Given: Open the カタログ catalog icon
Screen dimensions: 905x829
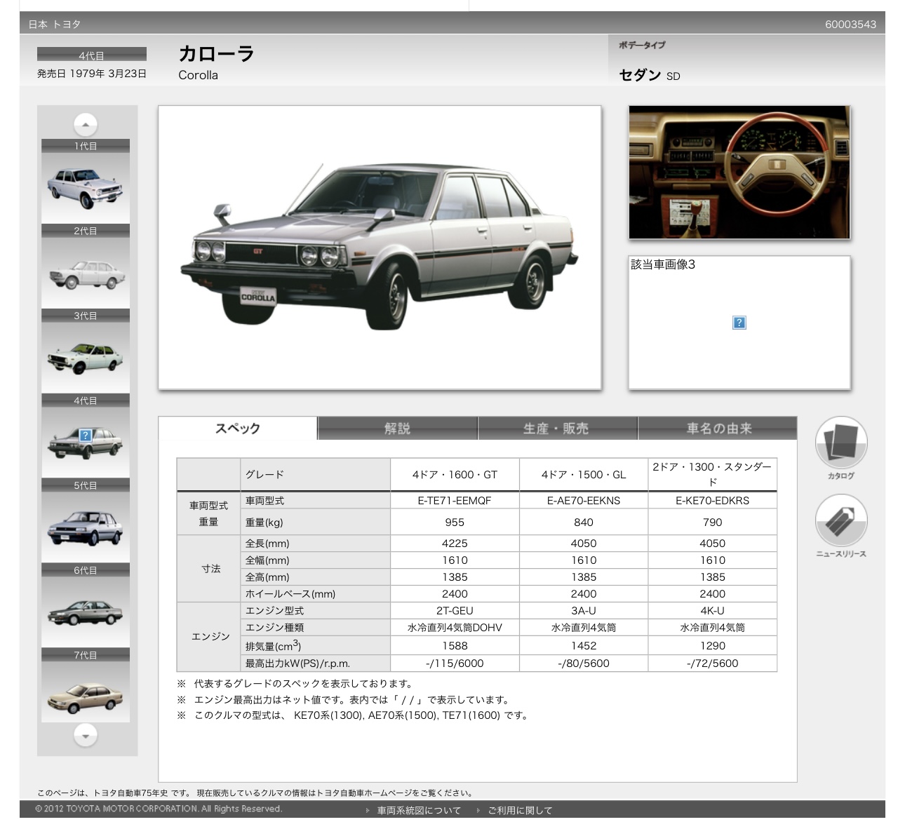Looking at the screenshot, I should pos(840,443).
